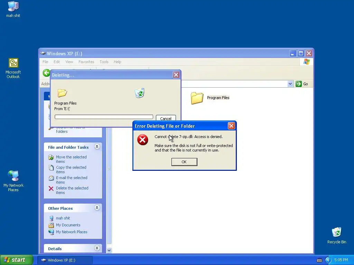The image size is (354, 265).
Task: Open the Favorites menu
Action: tap(86, 62)
